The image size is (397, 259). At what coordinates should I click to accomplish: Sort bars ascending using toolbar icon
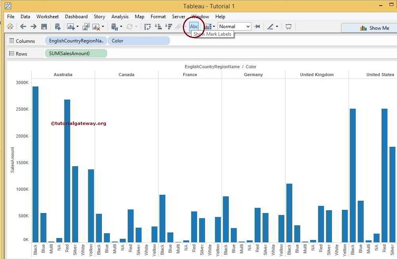coord(158,27)
